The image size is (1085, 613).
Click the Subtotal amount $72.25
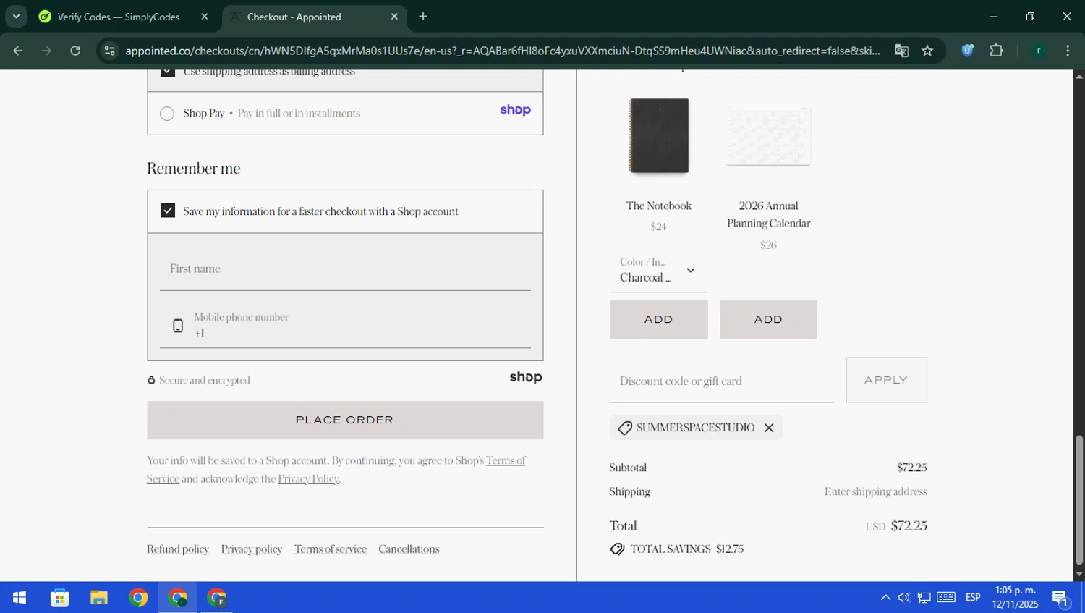911,468
